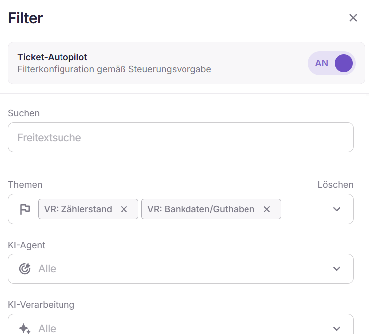Expand the Themen dropdown chevron

(x=337, y=209)
